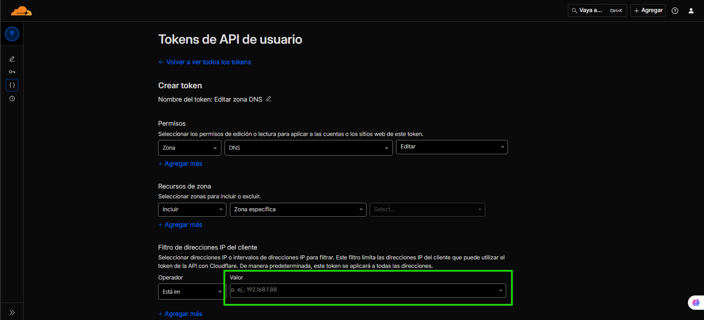Open the Zona permission dropdown
The image size is (704, 320).
(190, 148)
